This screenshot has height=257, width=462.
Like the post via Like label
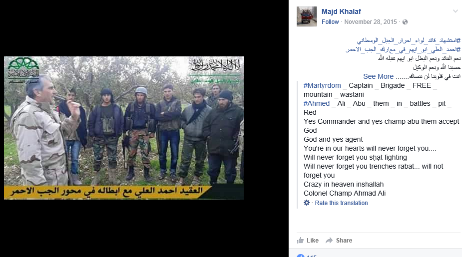pos(312,241)
